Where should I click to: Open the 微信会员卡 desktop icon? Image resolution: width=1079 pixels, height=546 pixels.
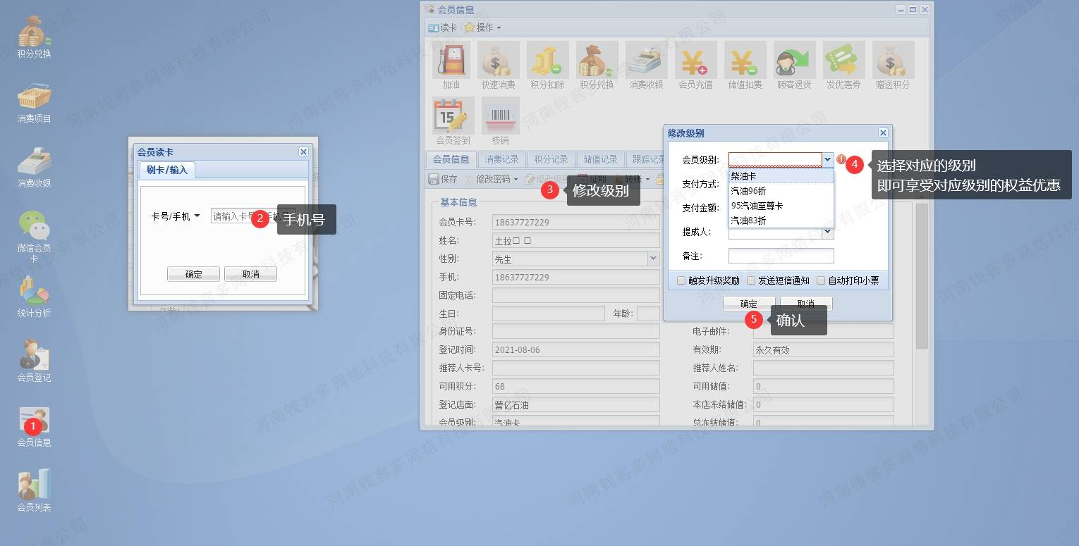tap(34, 236)
